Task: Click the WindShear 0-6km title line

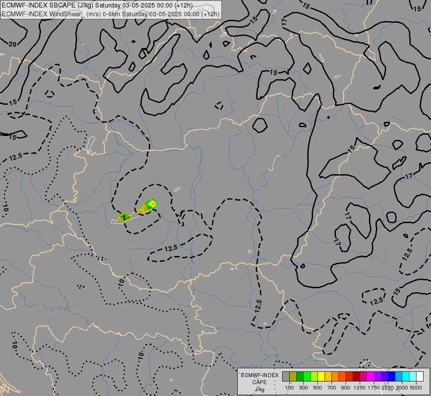Action: (x=111, y=14)
